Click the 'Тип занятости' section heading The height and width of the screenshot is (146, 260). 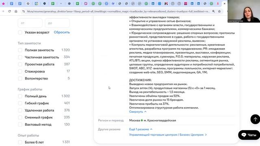[x=29, y=43]
